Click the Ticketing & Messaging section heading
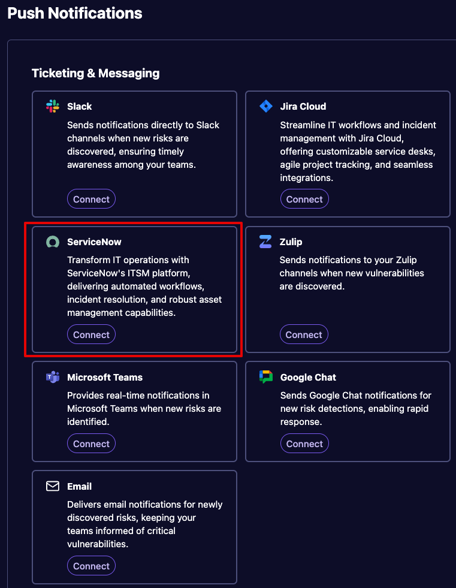The image size is (456, 588). point(96,73)
